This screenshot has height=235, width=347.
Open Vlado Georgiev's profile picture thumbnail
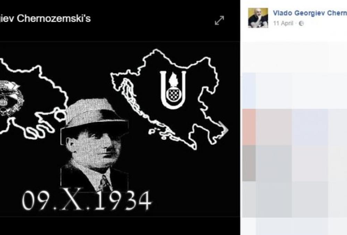[258, 18]
